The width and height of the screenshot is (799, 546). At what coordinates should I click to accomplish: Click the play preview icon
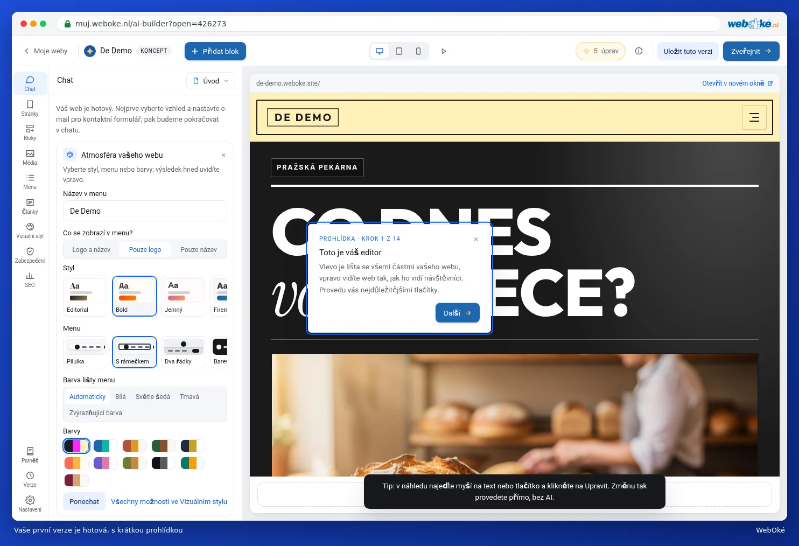(444, 51)
